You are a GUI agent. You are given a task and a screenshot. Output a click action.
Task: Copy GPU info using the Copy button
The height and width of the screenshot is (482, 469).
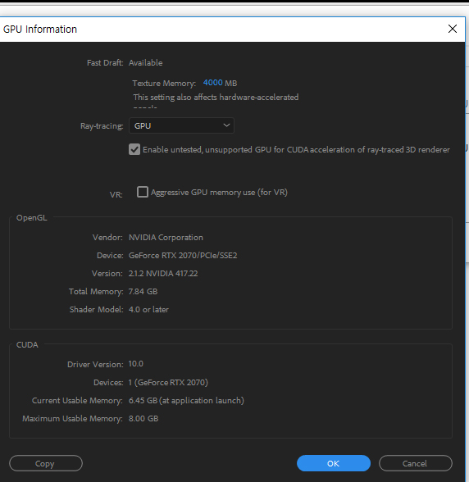(46, 463)
